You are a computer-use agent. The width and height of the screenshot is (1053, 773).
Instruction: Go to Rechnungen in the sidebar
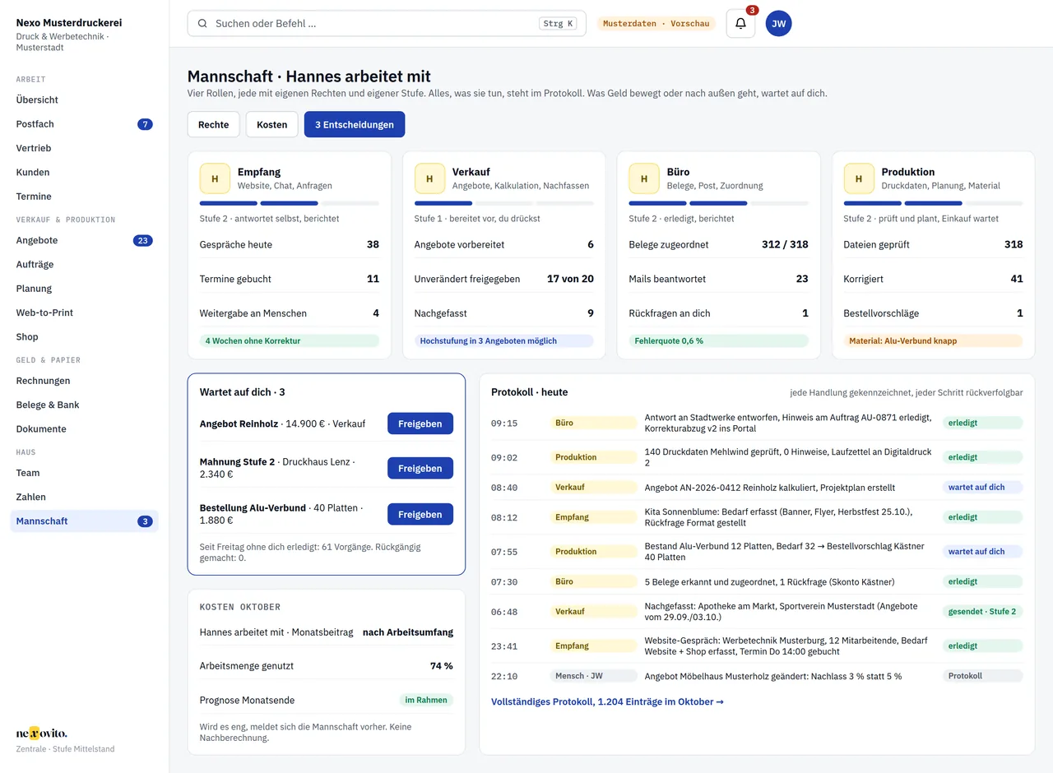point(84,381)
